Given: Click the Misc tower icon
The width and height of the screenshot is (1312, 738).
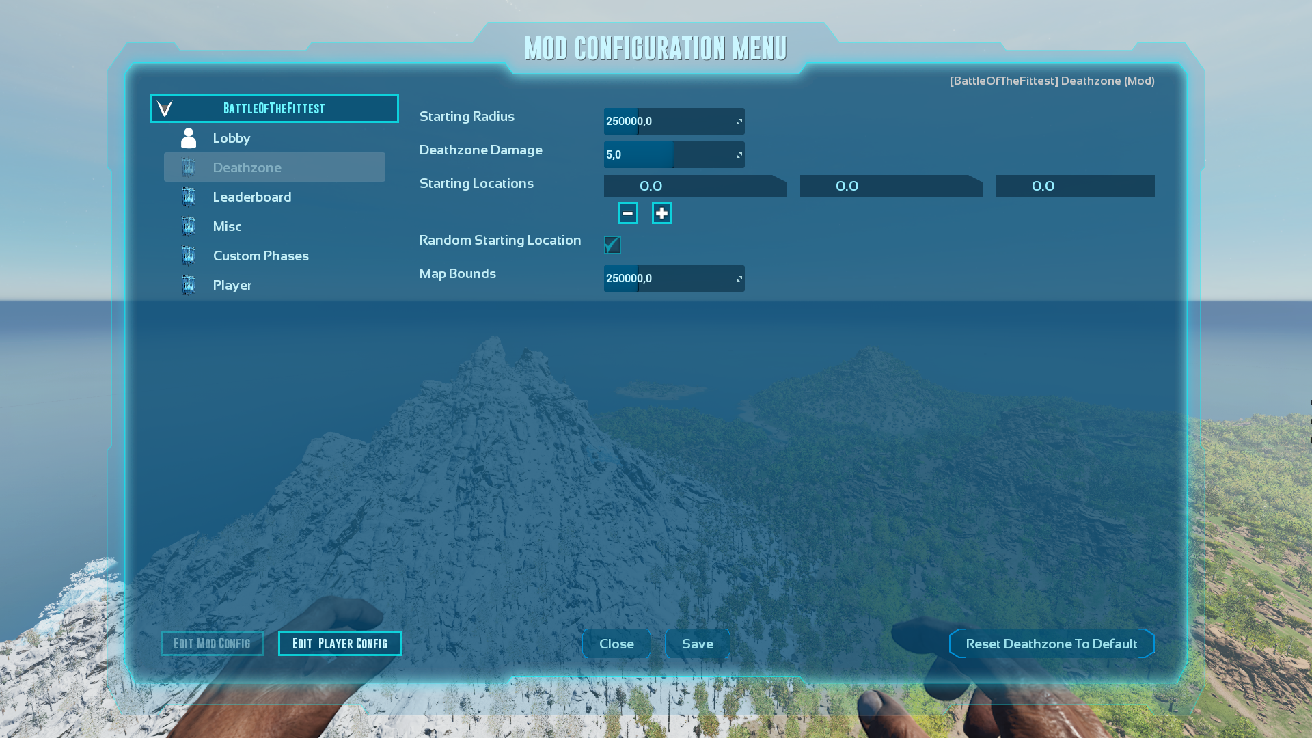Looking at the screenshot, I should (189, 226).
